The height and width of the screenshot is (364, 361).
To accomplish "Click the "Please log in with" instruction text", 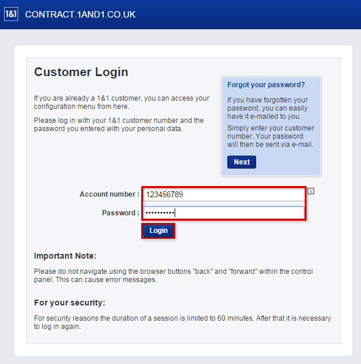I will tap(119, 125).
